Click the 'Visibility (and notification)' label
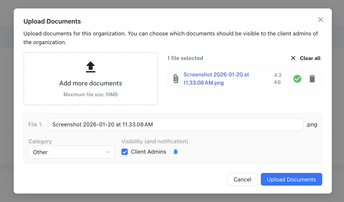Viewport: 344px width, 202px height. coord(155,141)
